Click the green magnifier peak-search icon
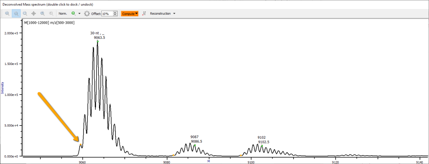 tap(73, 13)
